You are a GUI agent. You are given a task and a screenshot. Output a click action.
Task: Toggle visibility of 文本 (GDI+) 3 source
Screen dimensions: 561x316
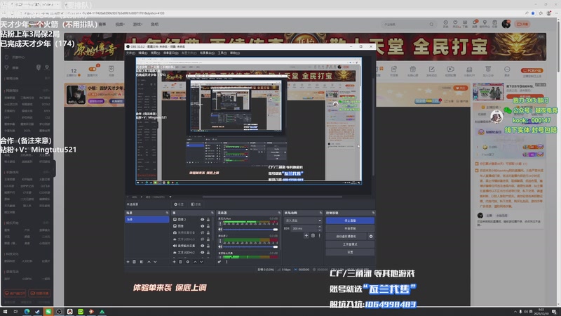[x=203, y=239]
